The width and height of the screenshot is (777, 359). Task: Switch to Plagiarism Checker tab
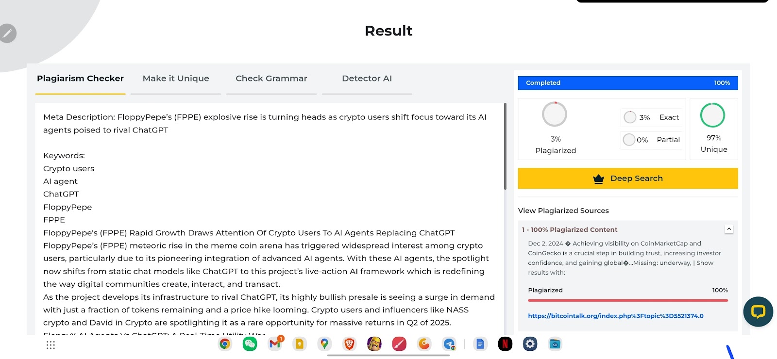81,79
